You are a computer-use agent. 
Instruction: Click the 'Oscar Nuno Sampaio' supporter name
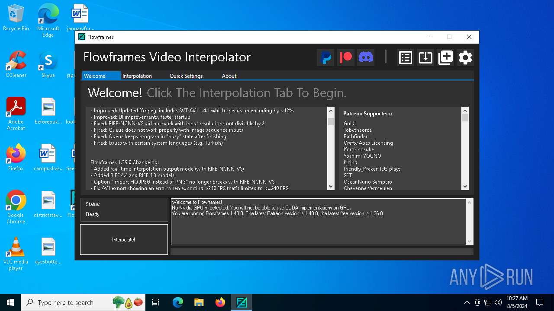pyautogui.click(x=368, y=182)
